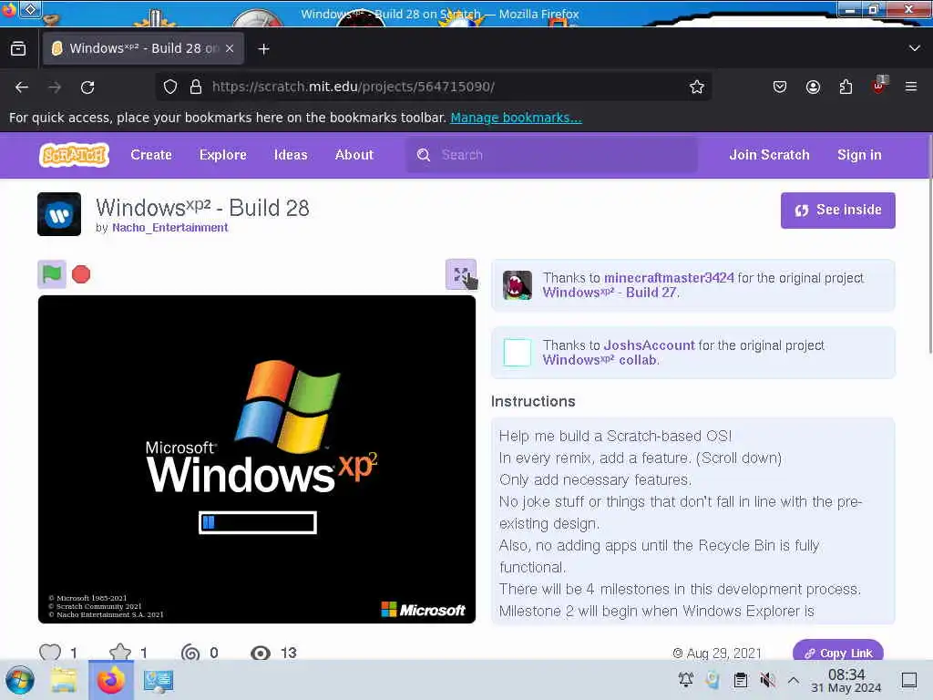
Task: Click the muted volume speaker tray icon
Action: tap(767, 680)
